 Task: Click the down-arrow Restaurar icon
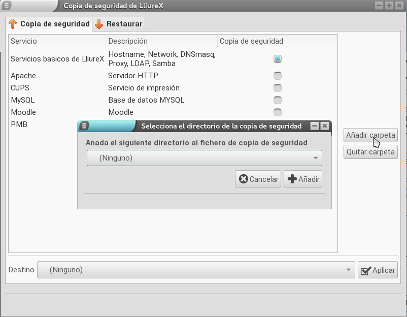coord(99,24)
